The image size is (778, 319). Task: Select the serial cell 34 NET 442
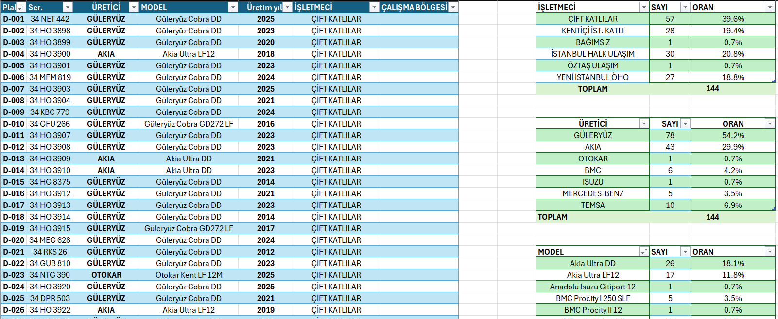[x=50, y=19]
